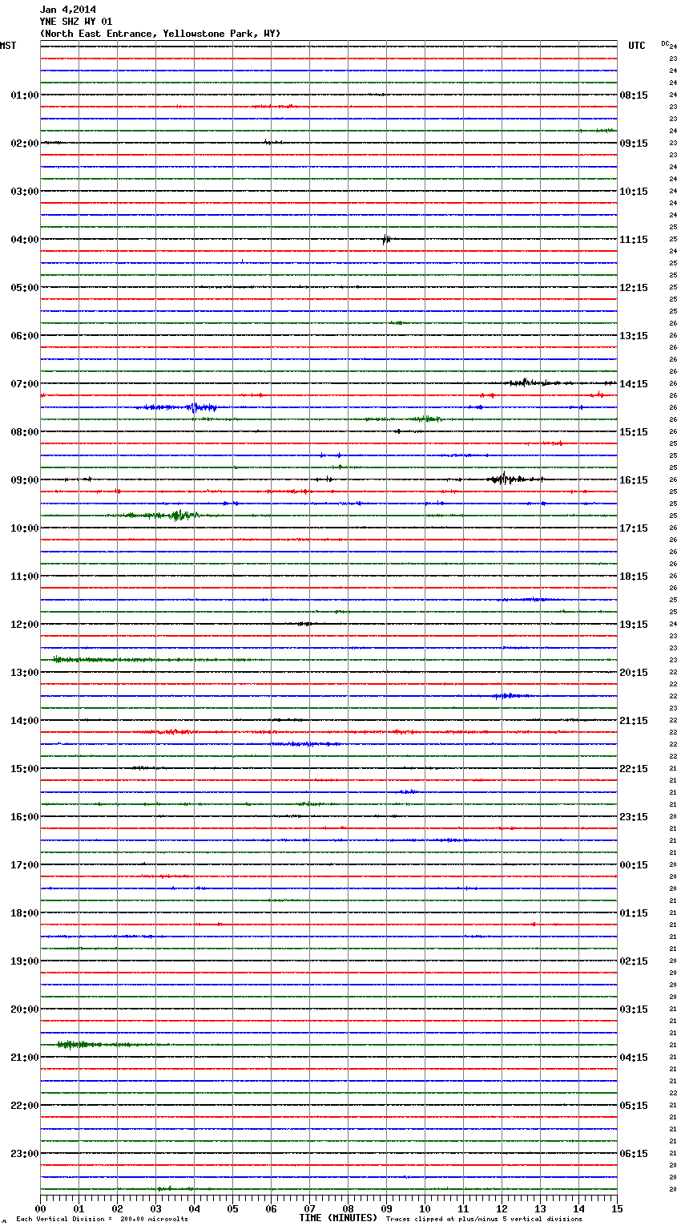Select the 21:00 MST row label
This screenshot has height=1230, width=681.
coord(25,1057)
